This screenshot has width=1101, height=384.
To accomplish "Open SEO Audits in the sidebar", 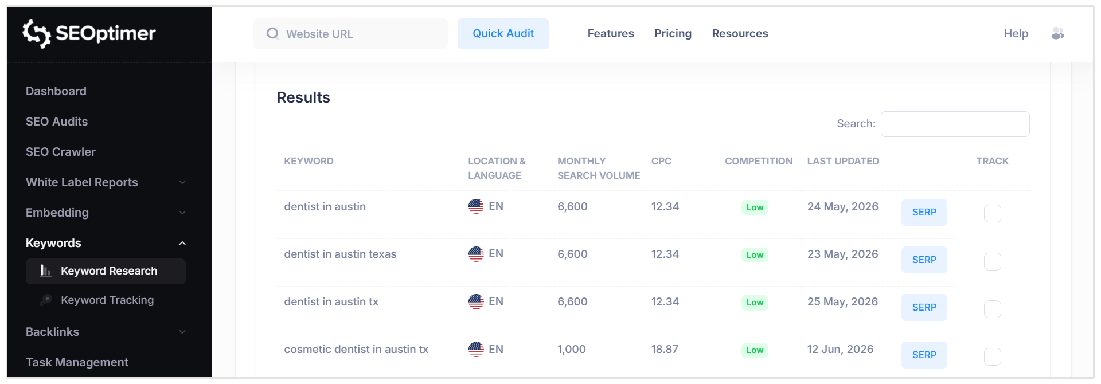I will [57, 122].
